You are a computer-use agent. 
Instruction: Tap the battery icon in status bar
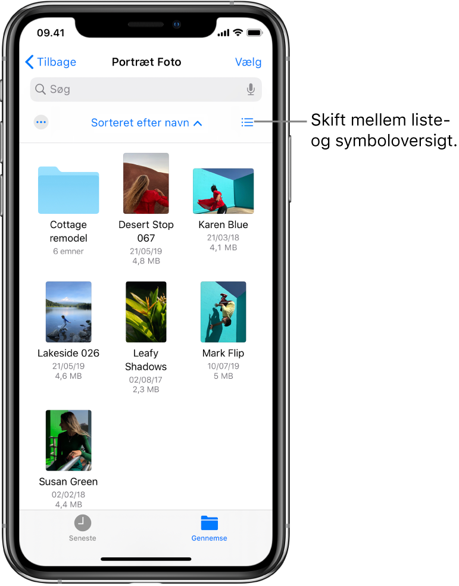pyautogui.click(x=255, y=33)
